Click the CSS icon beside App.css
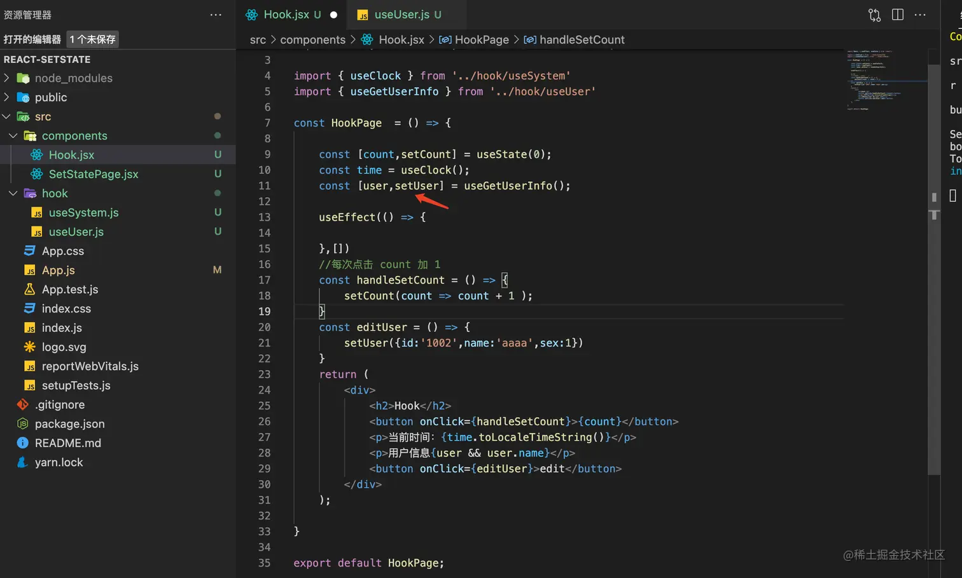The width and height of the screenshot is (962, 578). 30,251
